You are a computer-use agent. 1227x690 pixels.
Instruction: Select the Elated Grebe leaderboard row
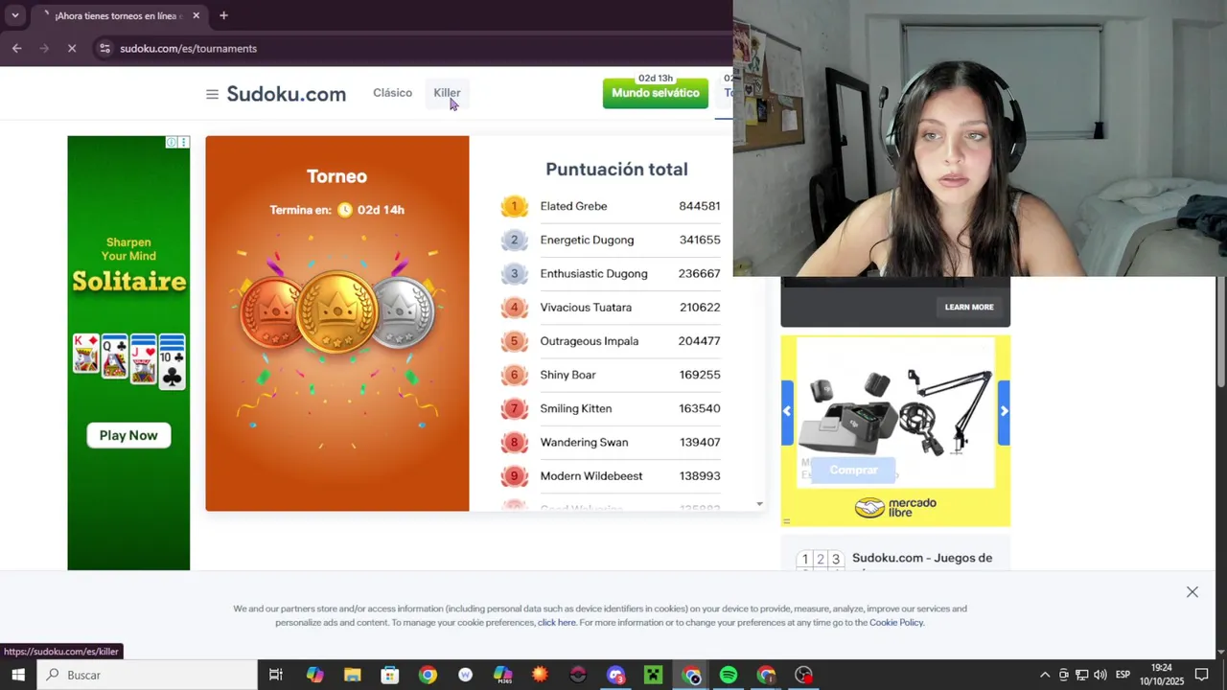click(x=611, y=206)
